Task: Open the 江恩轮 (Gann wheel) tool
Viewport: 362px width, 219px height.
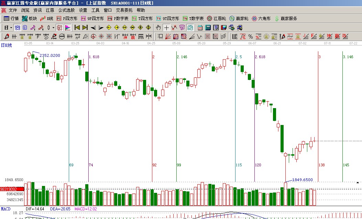Action: coord(217,19)
